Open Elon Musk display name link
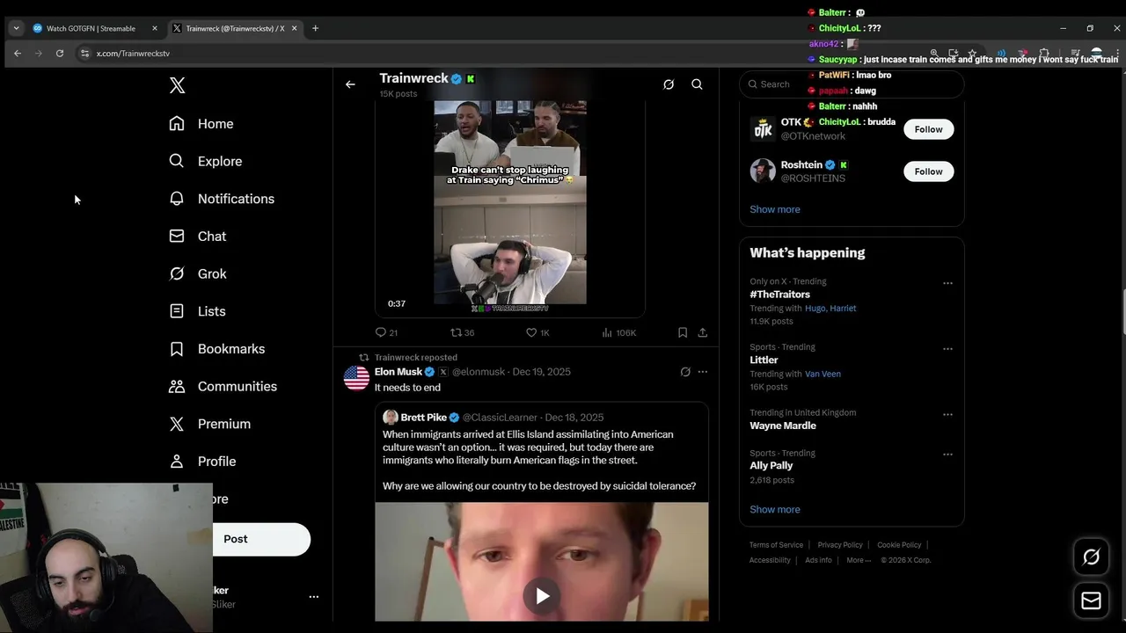The width and height of the screenshot is (1126, 633). coord(398,372)
